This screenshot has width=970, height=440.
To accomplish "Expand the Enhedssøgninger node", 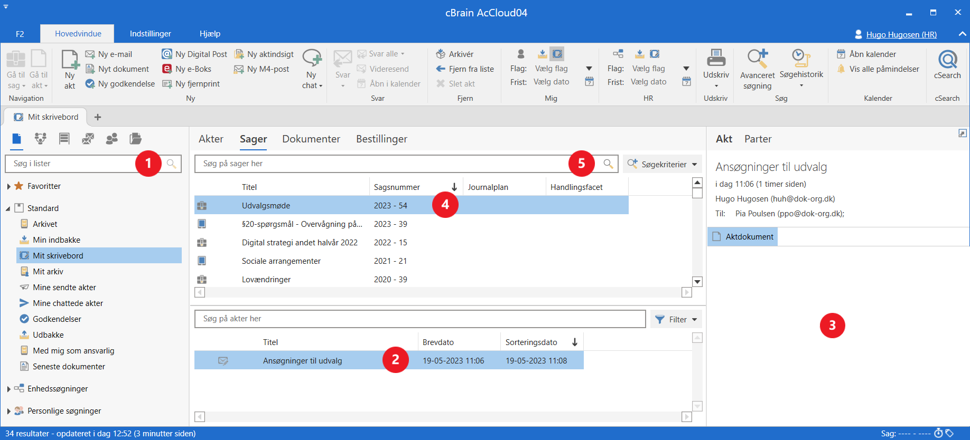I will (9, 389).
